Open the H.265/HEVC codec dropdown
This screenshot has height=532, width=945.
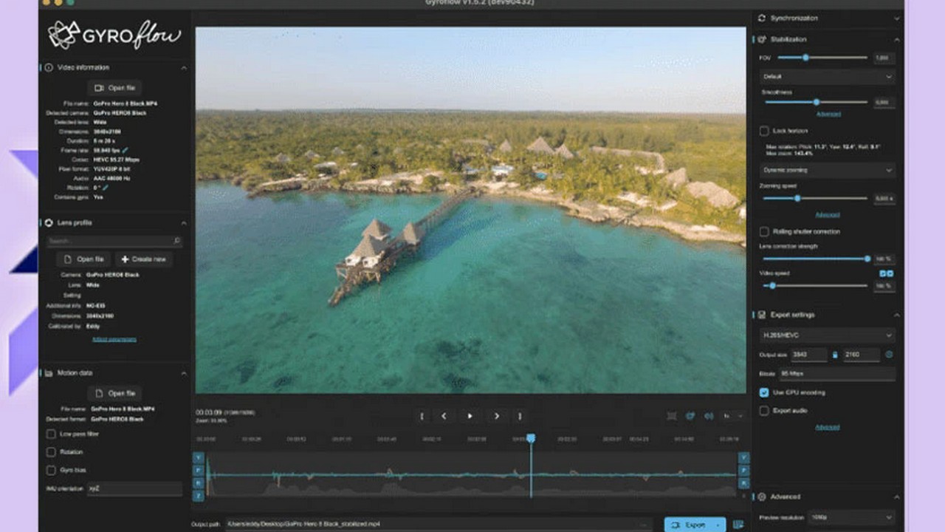[x=827, y=335]
